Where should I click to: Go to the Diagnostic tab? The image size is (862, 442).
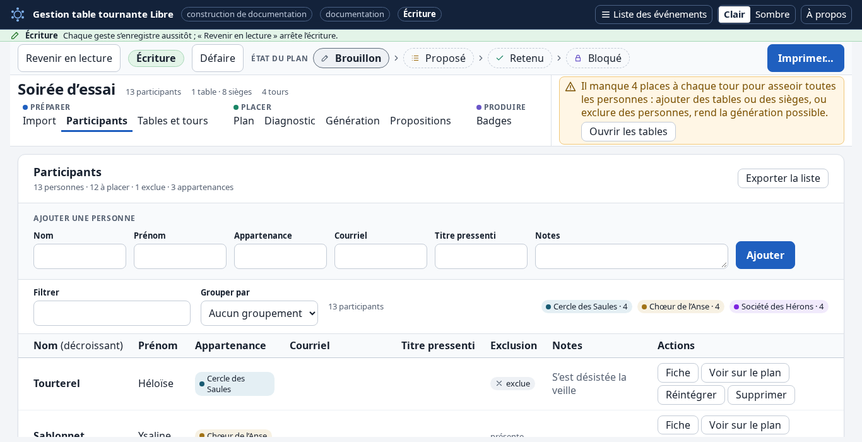tap(290, 121)
